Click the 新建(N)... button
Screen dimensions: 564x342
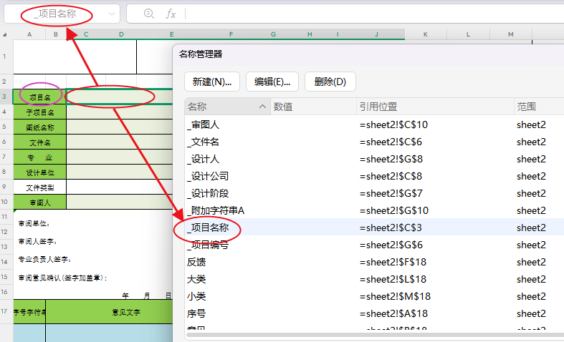coord(212,82)
